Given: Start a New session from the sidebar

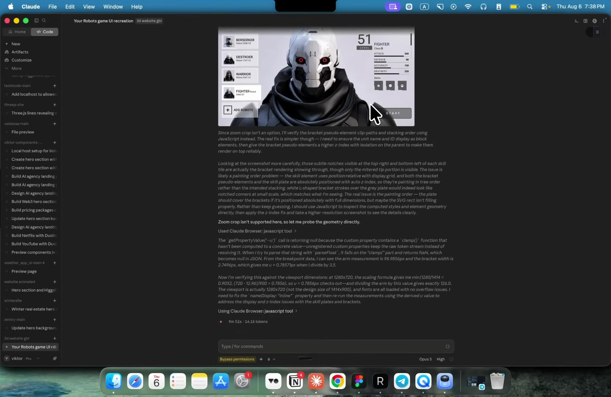Looking at the screenshot, I should pyautogui.click(x=16, y=44).
